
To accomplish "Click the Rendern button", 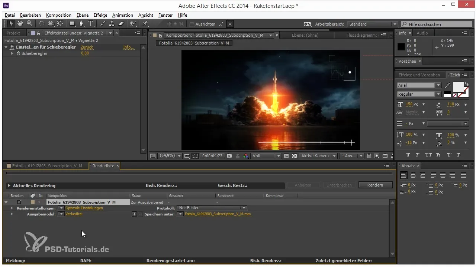I will (x=375, y=185).
